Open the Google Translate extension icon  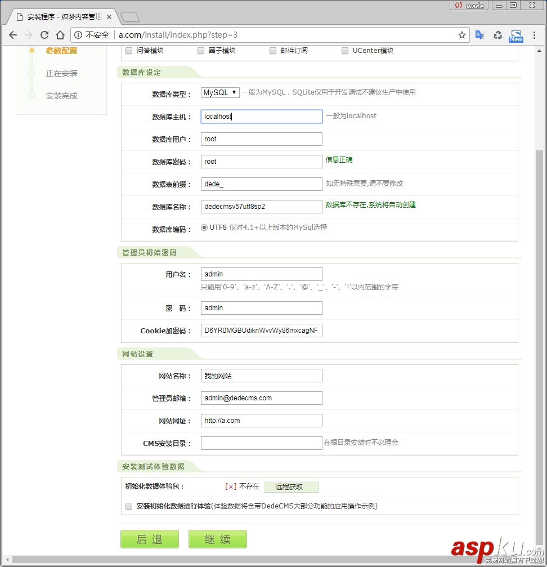point(479,35)
